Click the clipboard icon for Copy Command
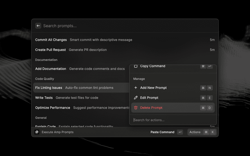This screenshot has height=156, width=250. coord(136,66)
